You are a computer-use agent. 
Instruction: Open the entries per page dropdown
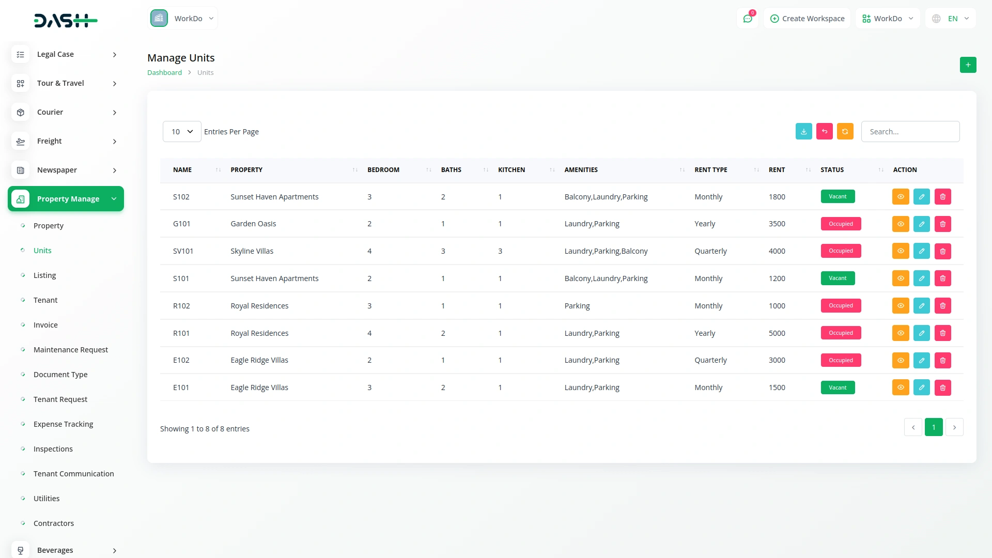point(182,132)
